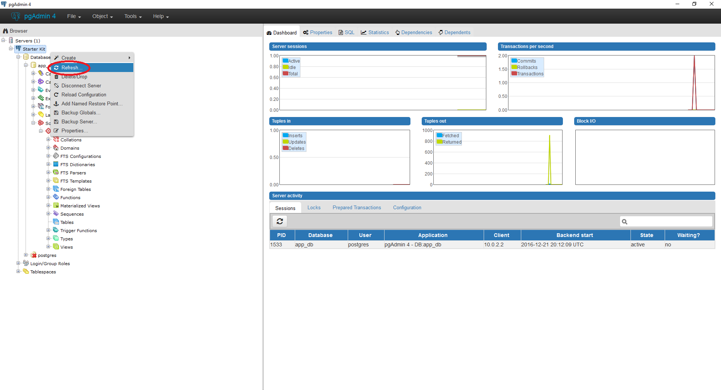Open the Locks activity tab
This screenshot has height=390, width=721.
(x=314, y=207)
